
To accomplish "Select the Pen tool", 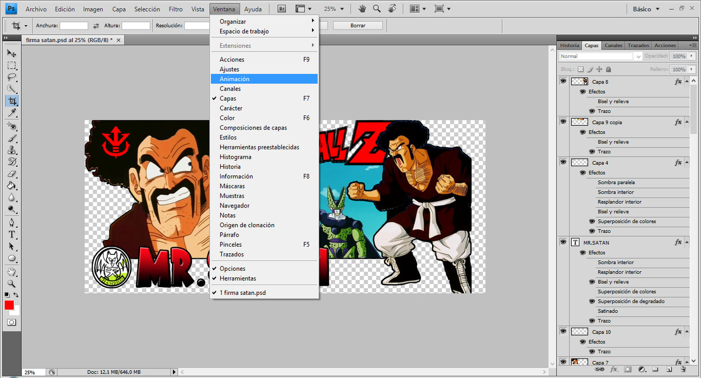I will click(x=12, y=223).
